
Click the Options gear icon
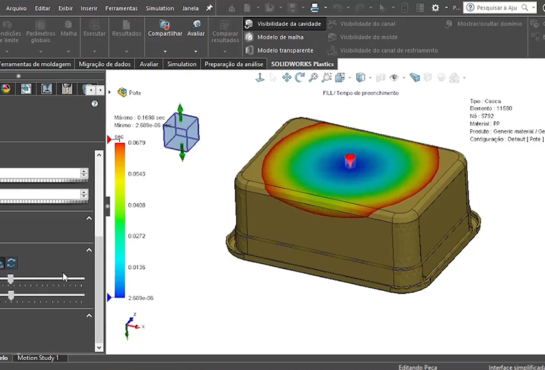tap(435, 8)
